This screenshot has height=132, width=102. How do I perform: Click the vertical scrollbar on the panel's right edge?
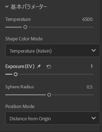[101, 66]
